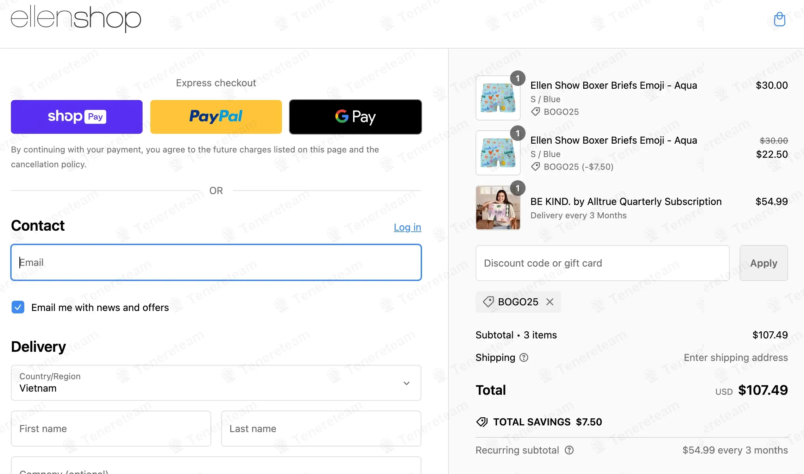Remove the BOGO25 discount code
Screen dimensions: 804x474
click(550, 302)
